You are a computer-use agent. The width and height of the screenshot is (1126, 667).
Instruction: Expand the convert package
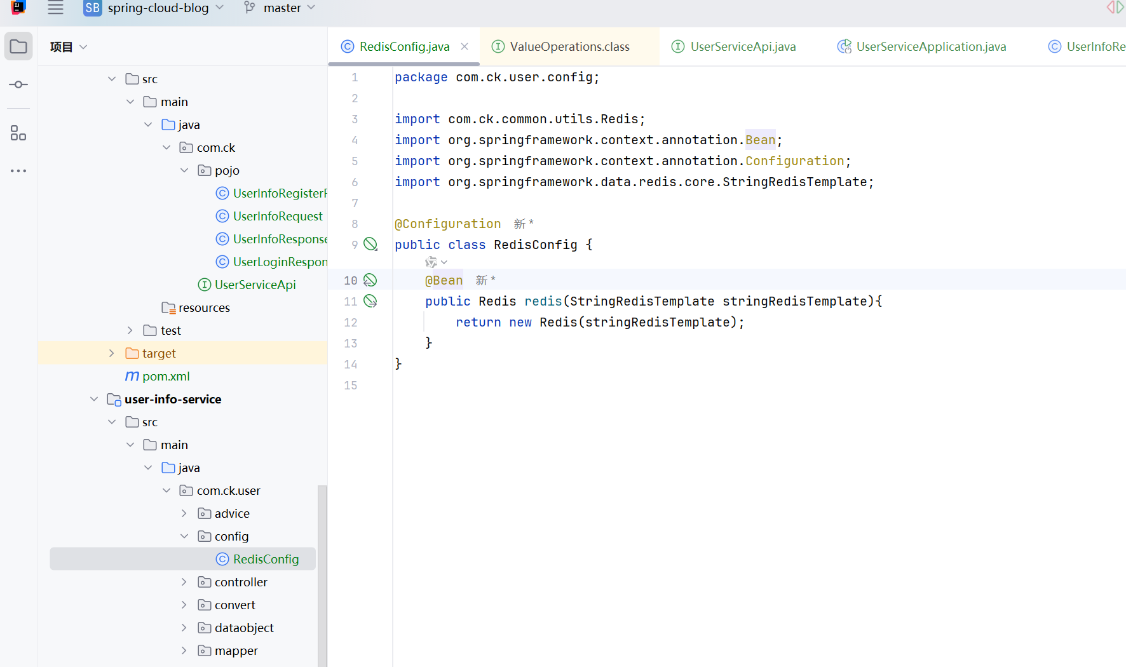[184, 605]
